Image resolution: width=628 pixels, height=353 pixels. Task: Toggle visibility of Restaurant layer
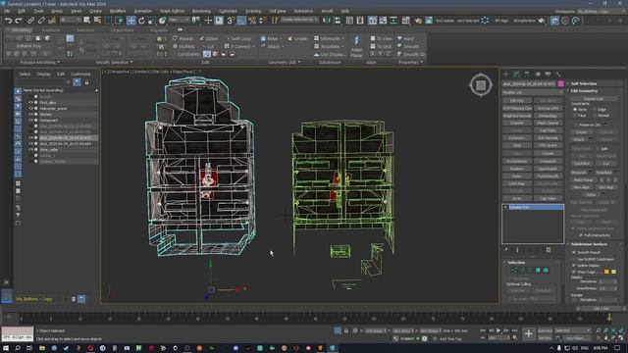pos(30,120)
